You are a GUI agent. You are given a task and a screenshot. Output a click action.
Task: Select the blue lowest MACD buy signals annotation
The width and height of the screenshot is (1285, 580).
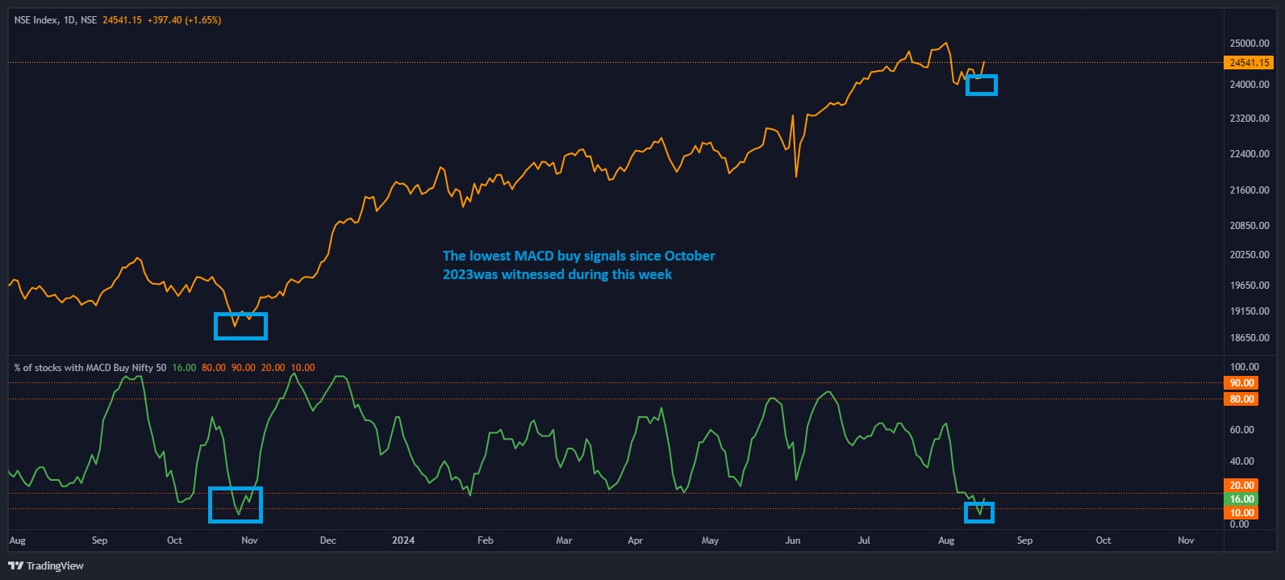click(578, 265)
